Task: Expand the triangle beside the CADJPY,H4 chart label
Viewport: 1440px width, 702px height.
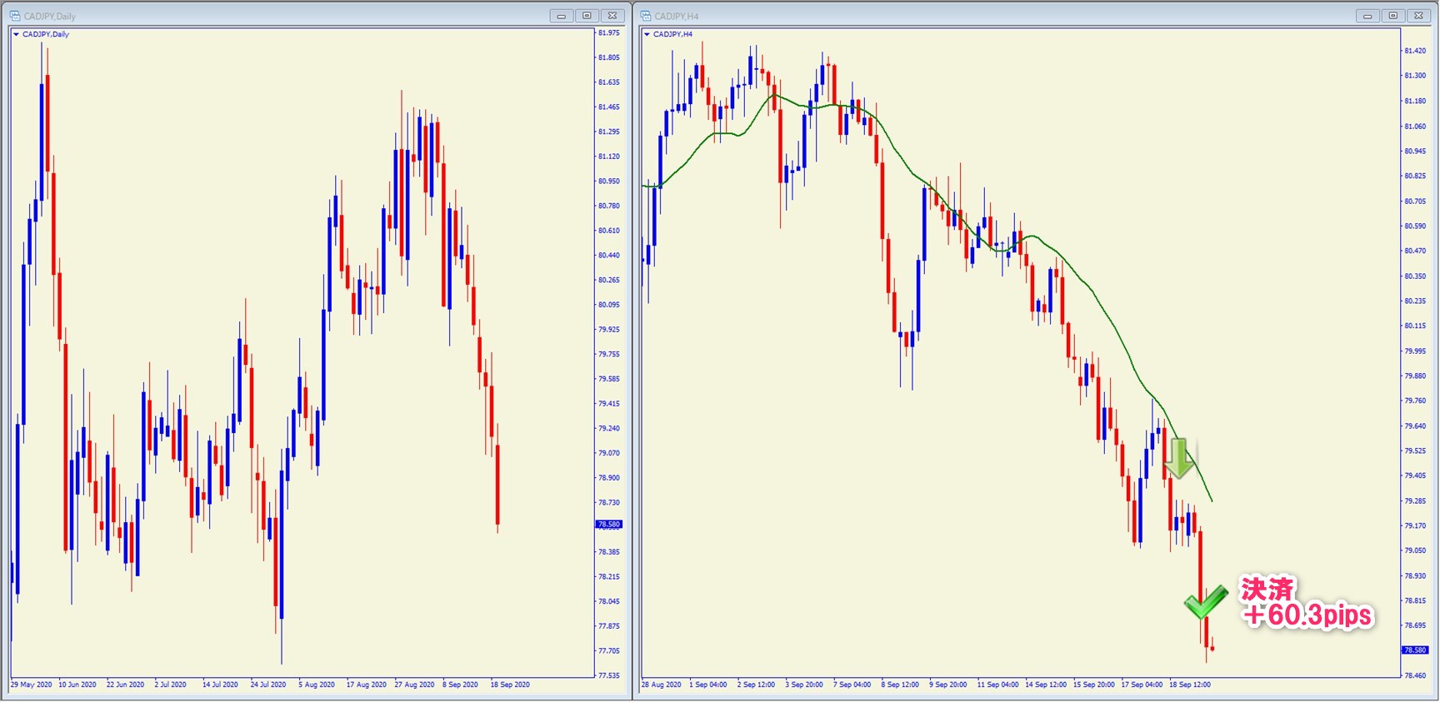Action: pos(647,34)
